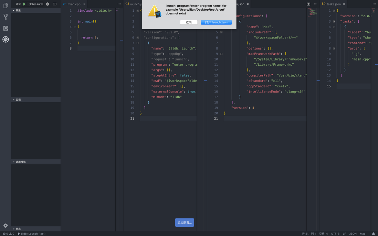
Task: Click the 添加配置... button
Action: click(x=185, y=223)
